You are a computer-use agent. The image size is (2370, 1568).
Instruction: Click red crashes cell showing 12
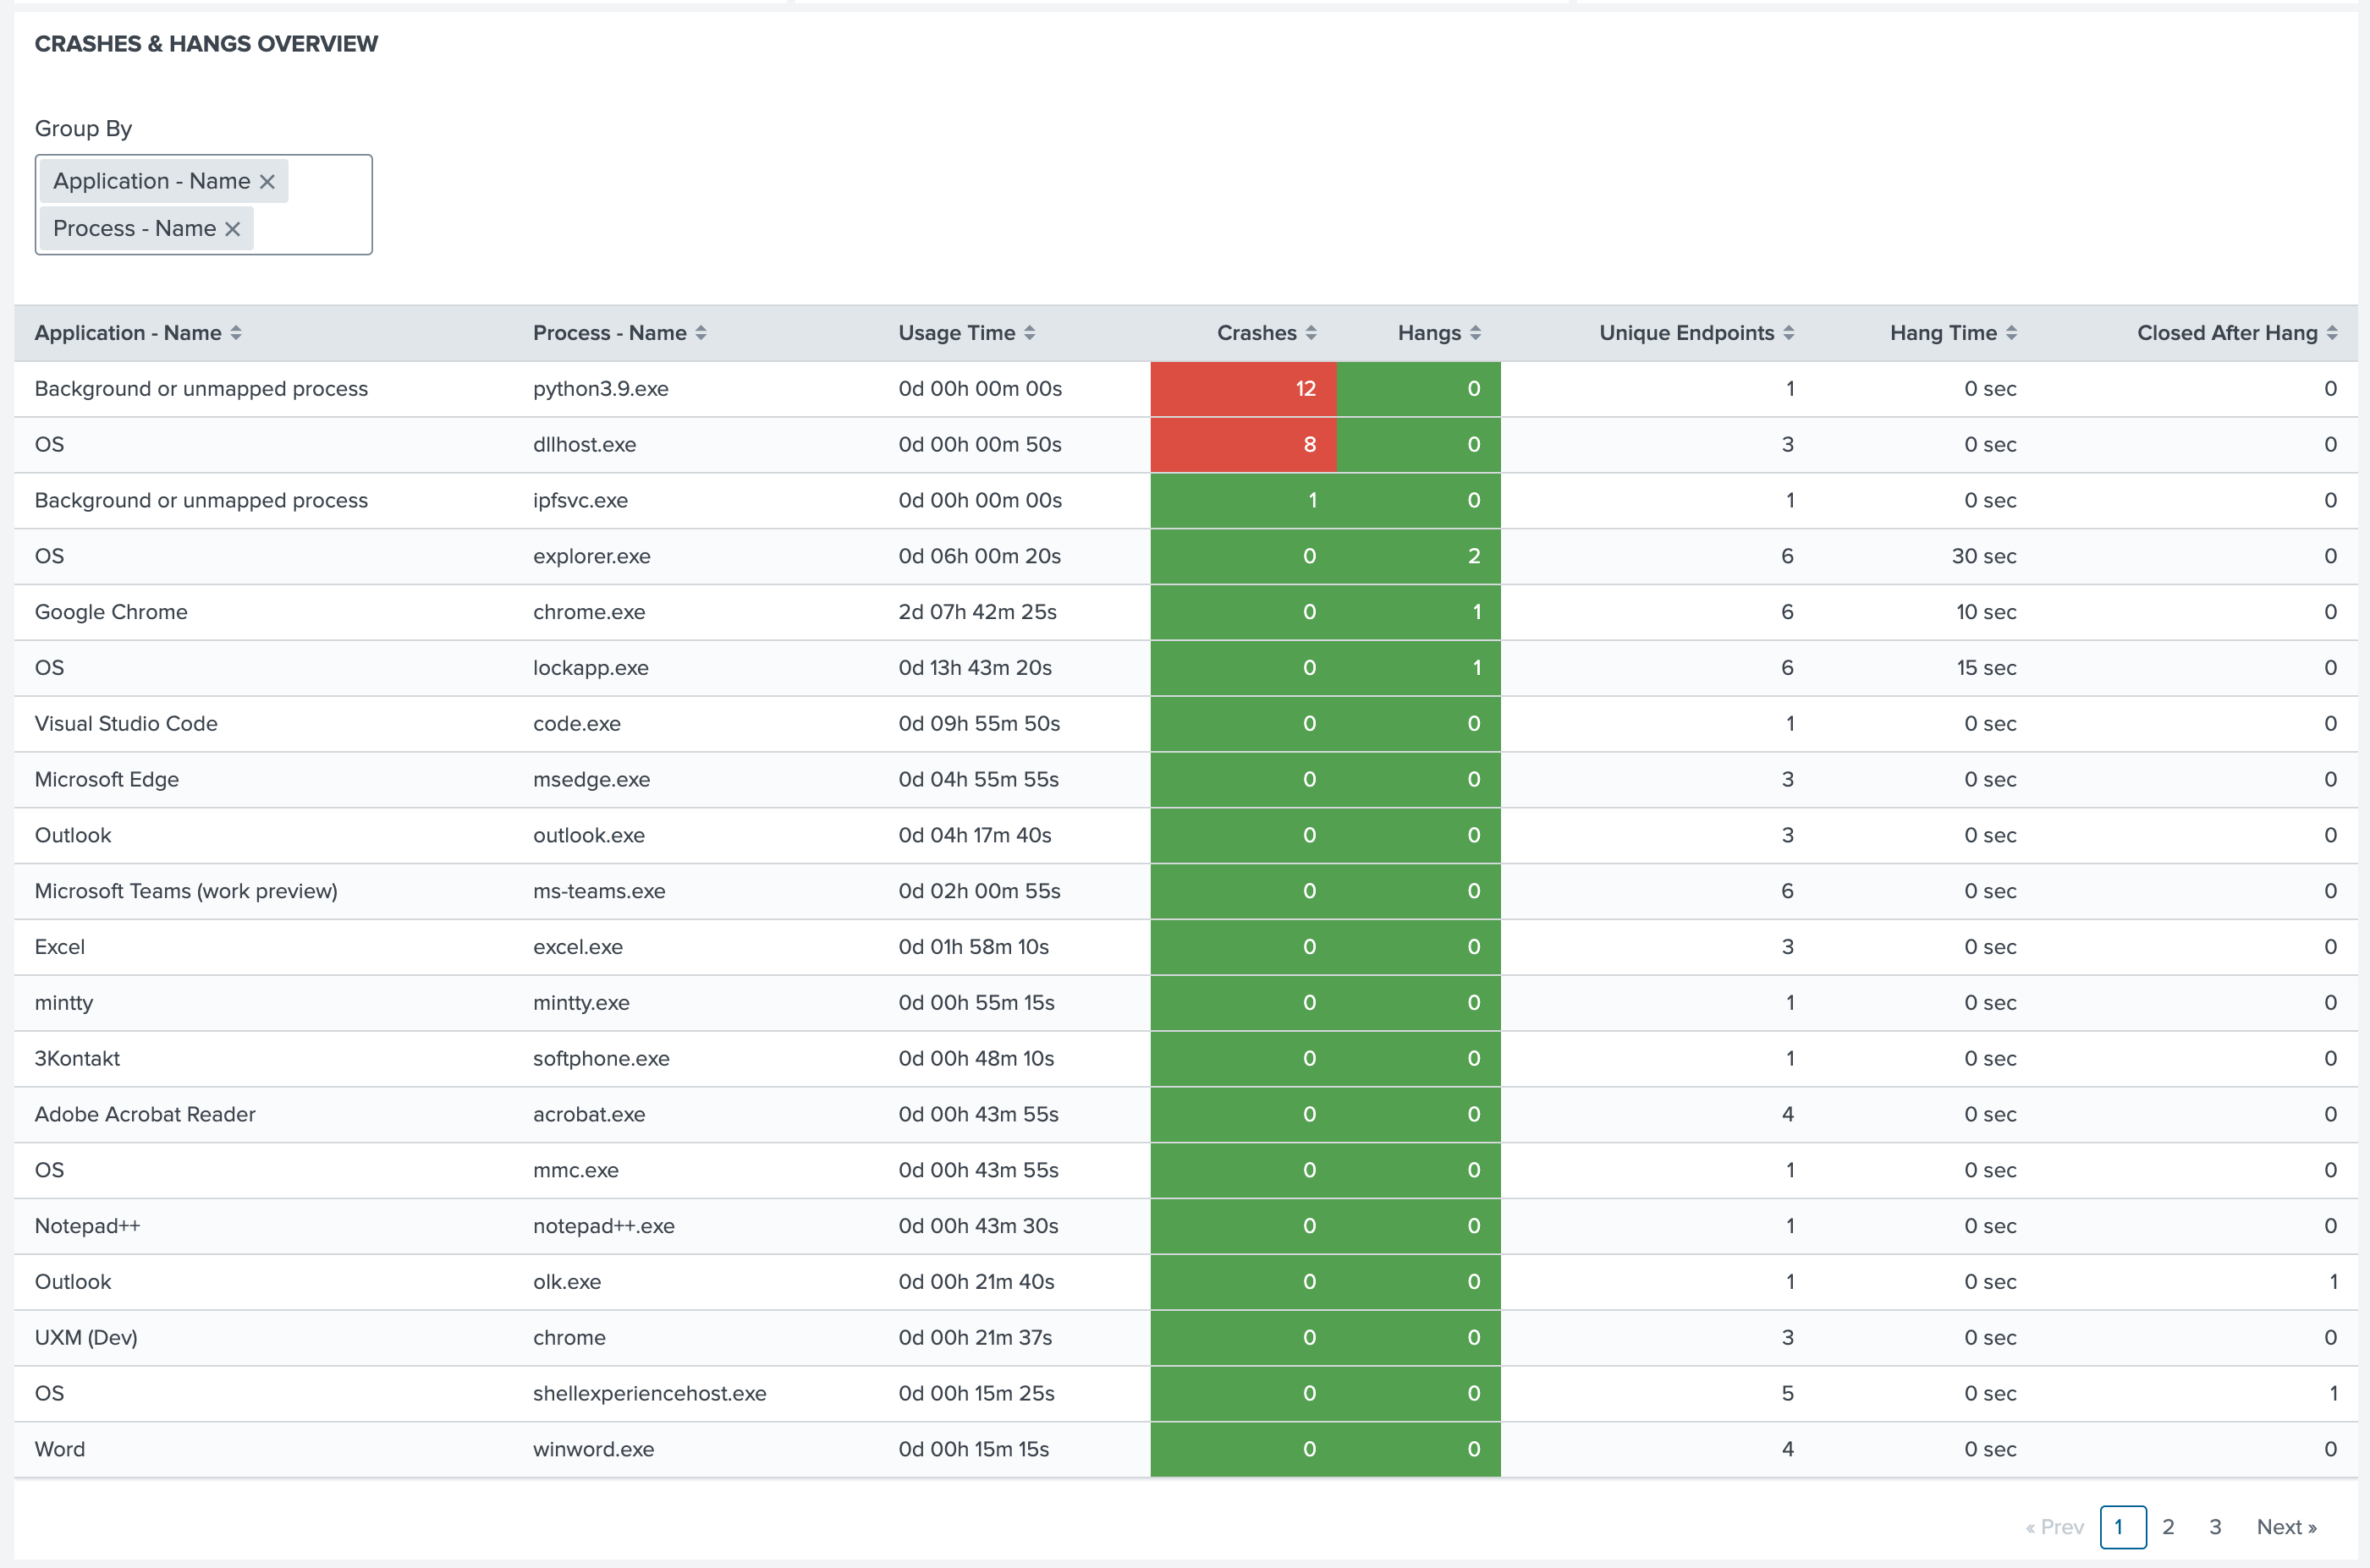coord(1244,389)
